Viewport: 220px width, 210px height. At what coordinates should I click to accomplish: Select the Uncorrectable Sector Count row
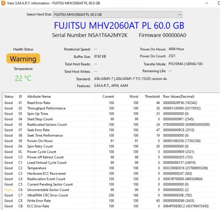(111, 190)
